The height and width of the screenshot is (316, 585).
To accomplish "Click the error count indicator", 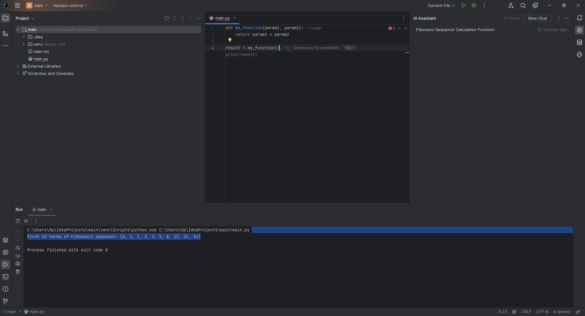I will click(x=391, y=28).
